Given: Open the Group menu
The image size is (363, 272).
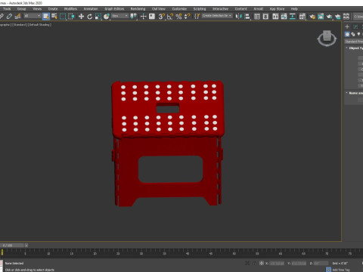Looking at the screenshot, I should pos(22,9).
